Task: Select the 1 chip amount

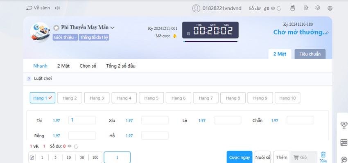Action: (42, 157)
